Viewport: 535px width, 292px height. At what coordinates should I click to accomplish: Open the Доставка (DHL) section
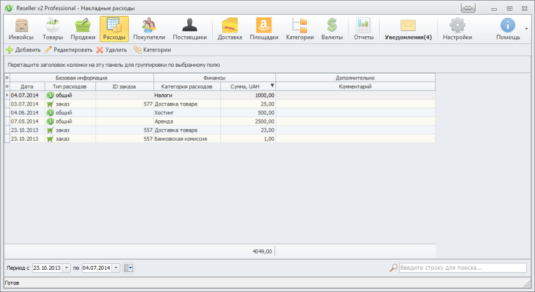click(x=230, y=29)
